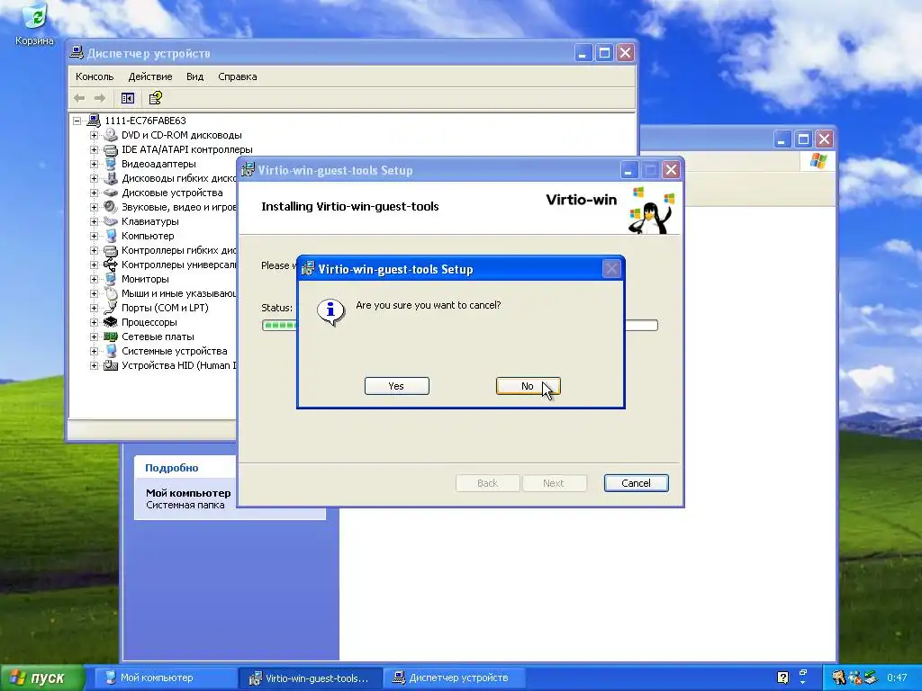Viewport: 922px width, 691px height.
Task: Select the floppy drive Дисководы icon
Action: (111, 178)
